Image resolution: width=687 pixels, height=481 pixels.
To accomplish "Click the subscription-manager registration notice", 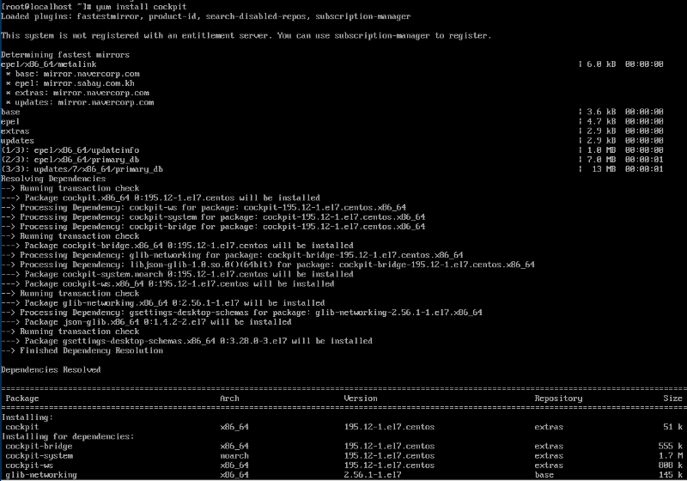I will (x=246, y=35).
